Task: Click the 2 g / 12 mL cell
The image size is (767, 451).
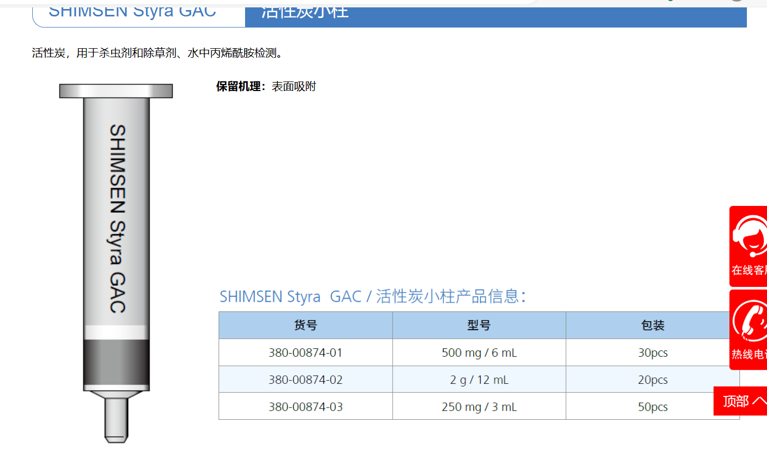Action: click(x=479, y=380)
